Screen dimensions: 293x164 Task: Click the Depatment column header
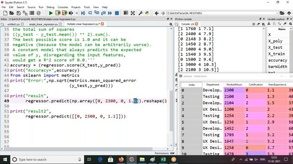pos(213,85)
